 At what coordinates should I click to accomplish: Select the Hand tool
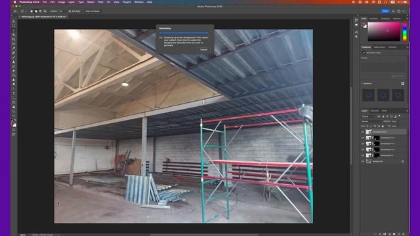point(14,107)
